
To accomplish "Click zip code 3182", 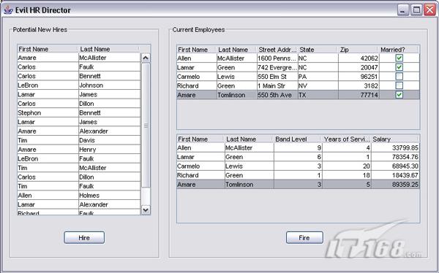I will point(359,86).
